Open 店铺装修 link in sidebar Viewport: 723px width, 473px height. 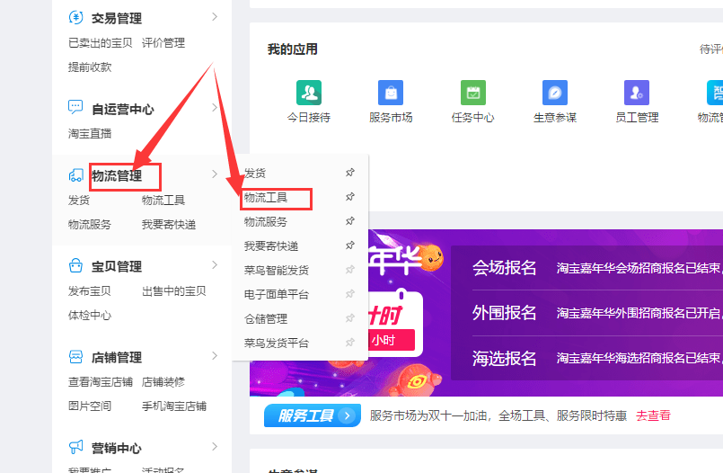click(163, 382)
